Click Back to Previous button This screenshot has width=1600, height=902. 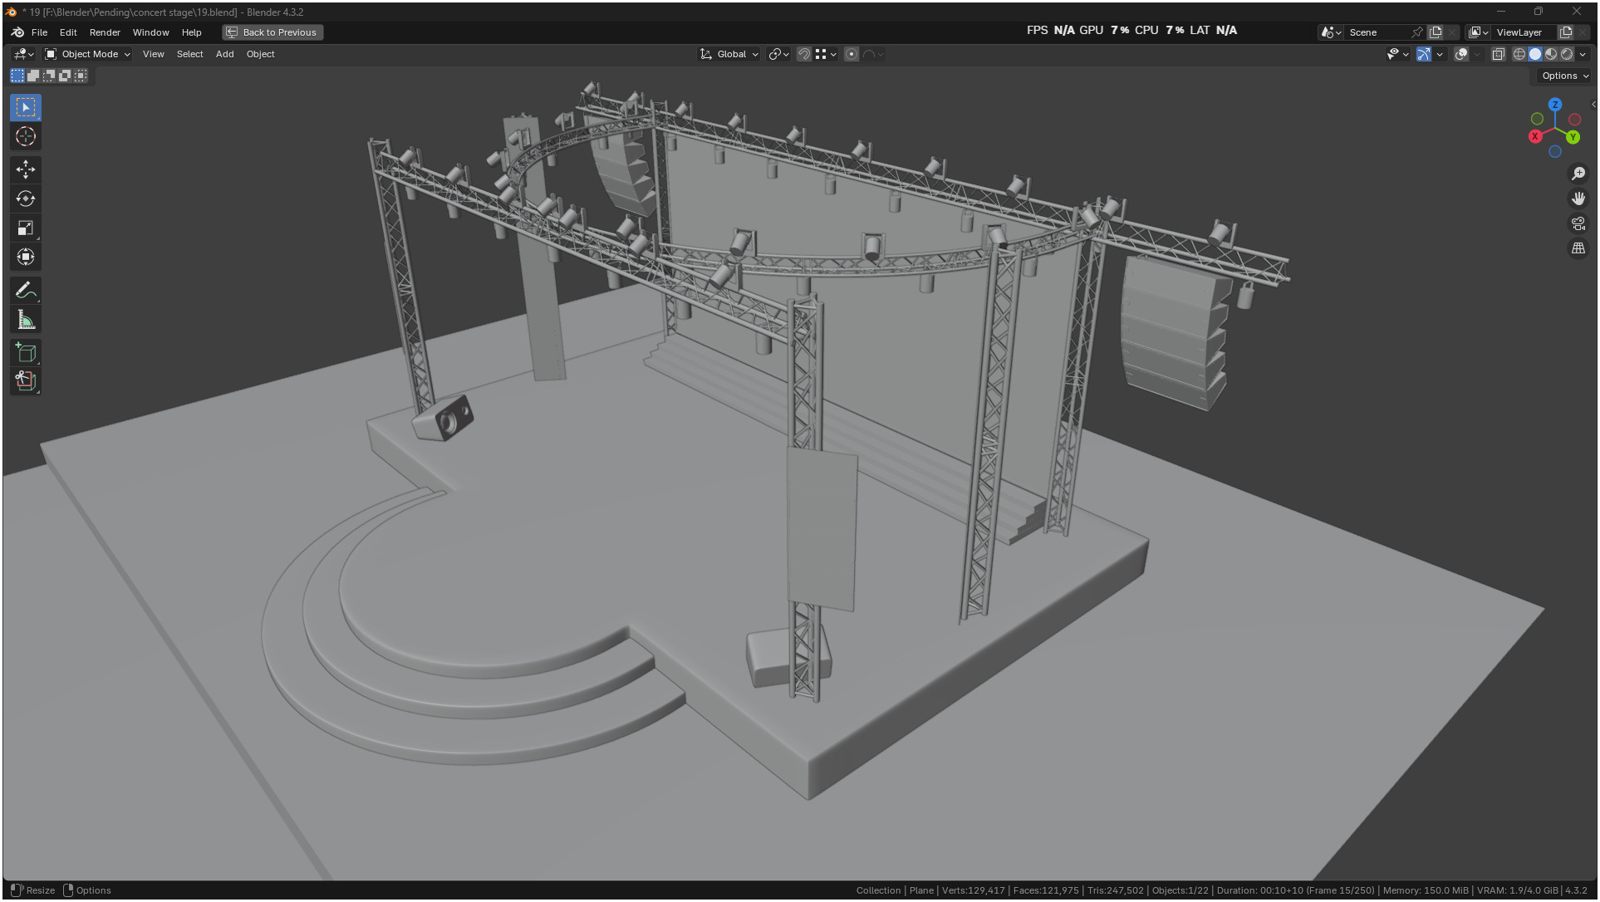point(272,32)
